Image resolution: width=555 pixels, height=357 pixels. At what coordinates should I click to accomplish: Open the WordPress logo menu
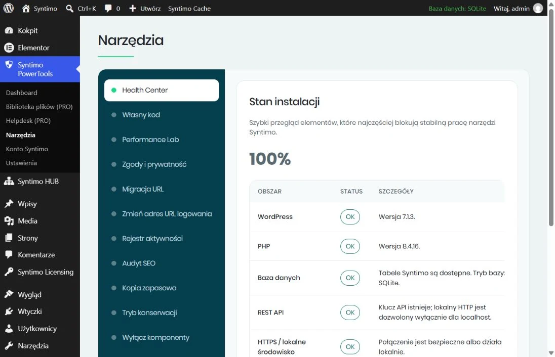9,8
